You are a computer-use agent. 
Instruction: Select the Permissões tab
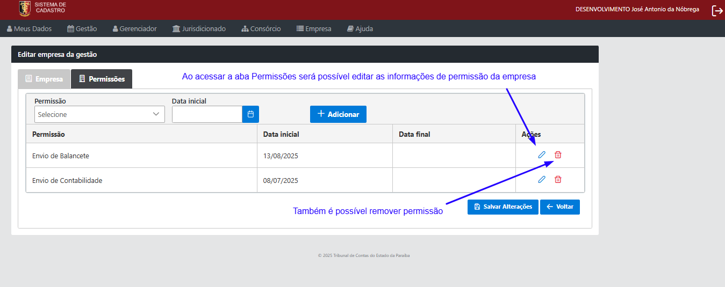[x=102, y=79]
